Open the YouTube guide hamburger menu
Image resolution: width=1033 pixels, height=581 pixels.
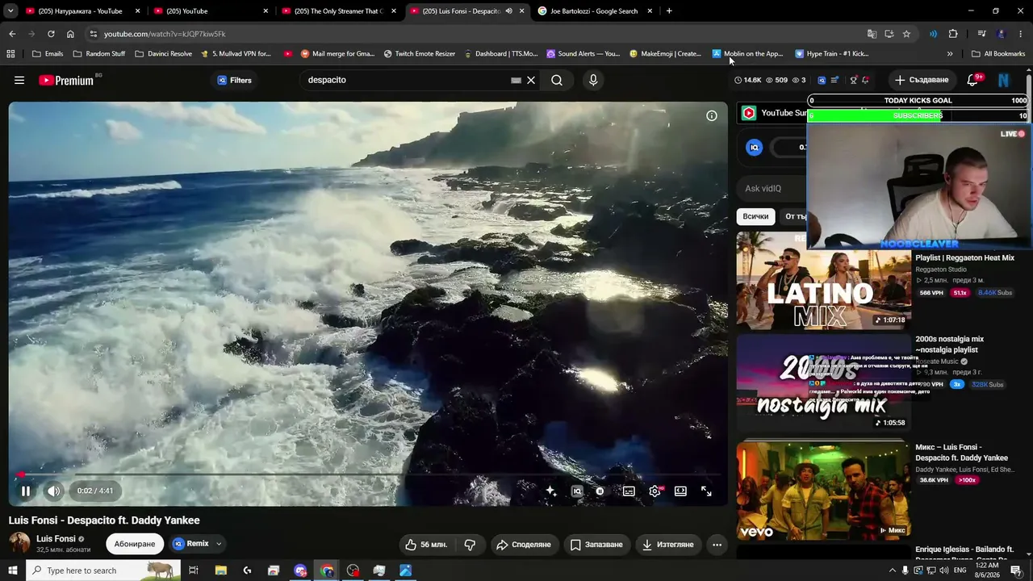(x=19, y=80)
